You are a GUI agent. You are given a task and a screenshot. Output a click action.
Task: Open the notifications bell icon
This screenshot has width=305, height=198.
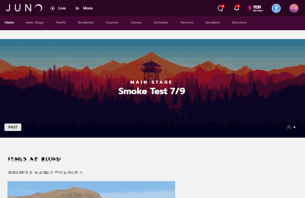[x=237, y=8]
